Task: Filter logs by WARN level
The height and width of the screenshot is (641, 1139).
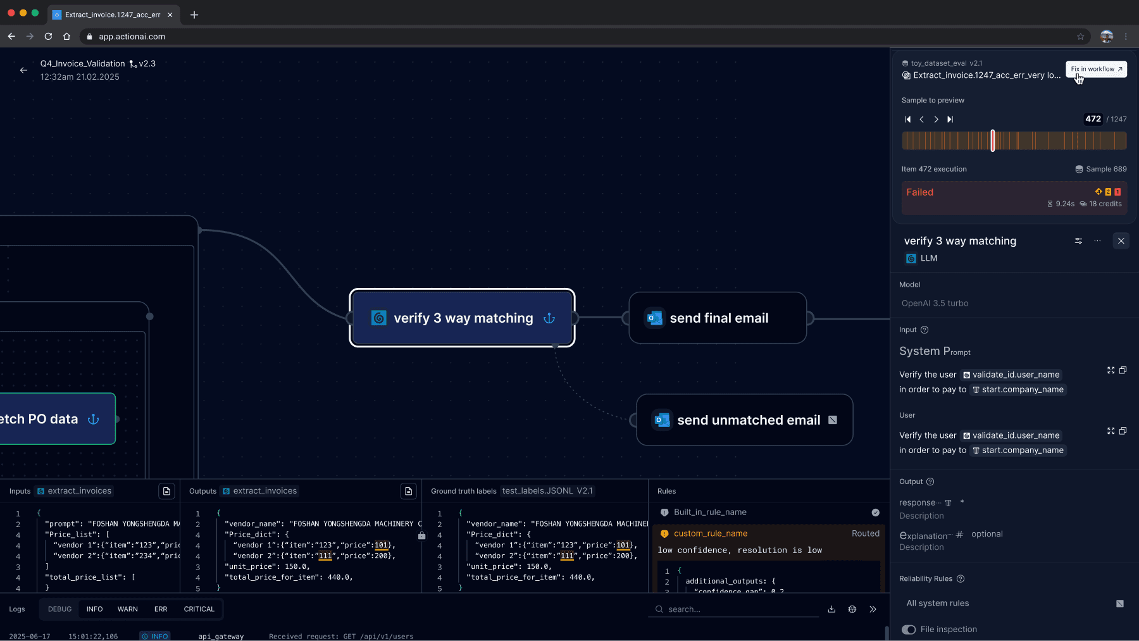Action: [x=127, y=609]
